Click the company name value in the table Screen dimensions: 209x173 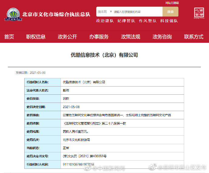[84, 82]
